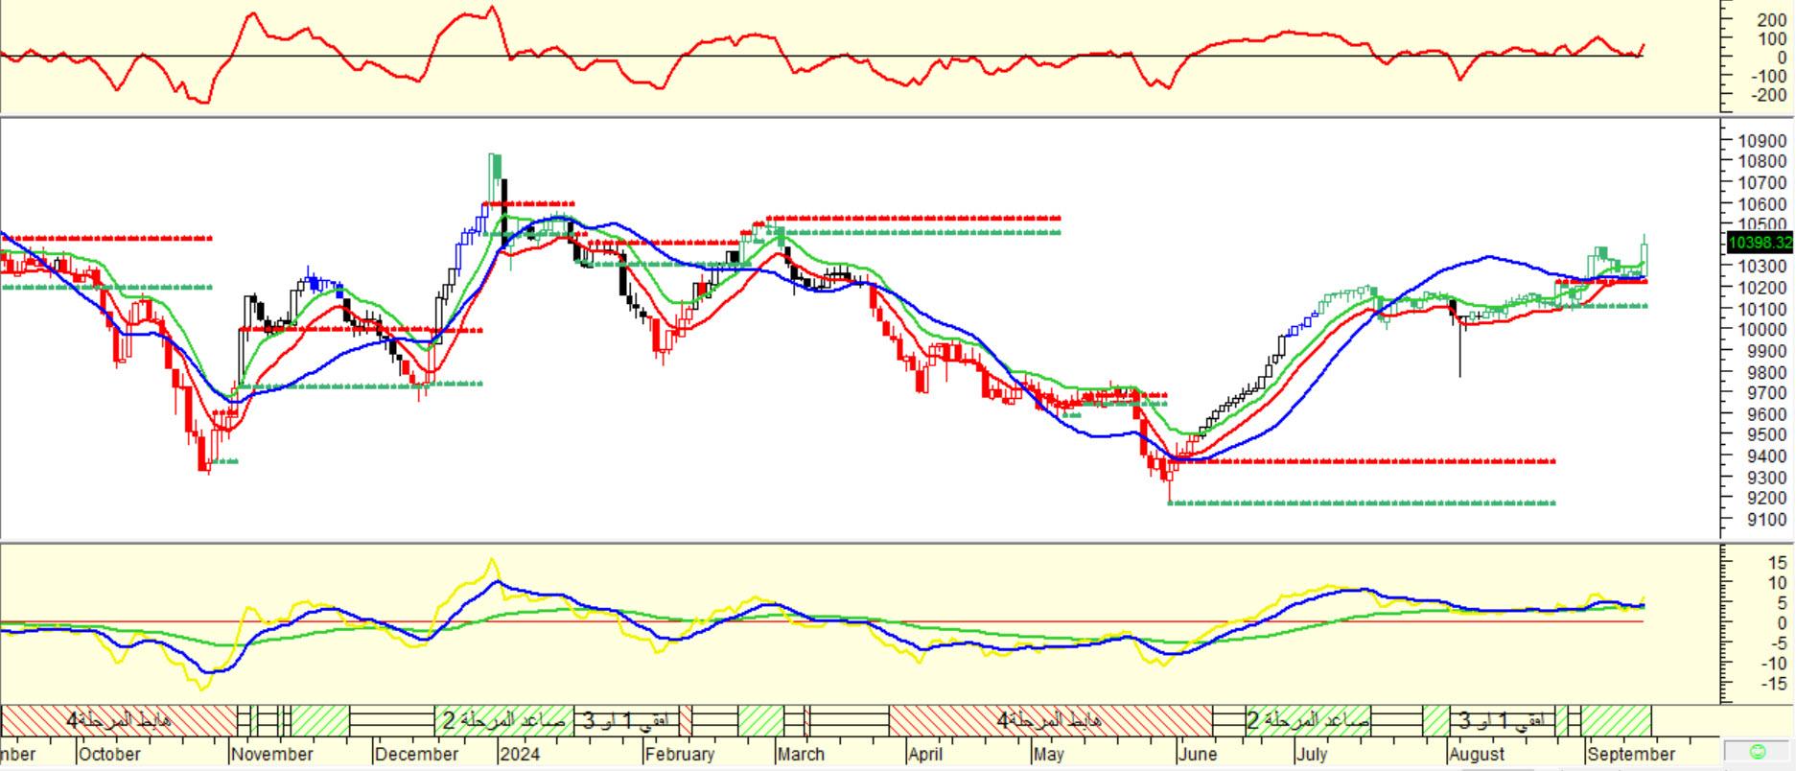Screen dimensions: 1796x771
Task: Click the 10200 price axis value
Action: pyautogui.click(x=1761, y=288)
